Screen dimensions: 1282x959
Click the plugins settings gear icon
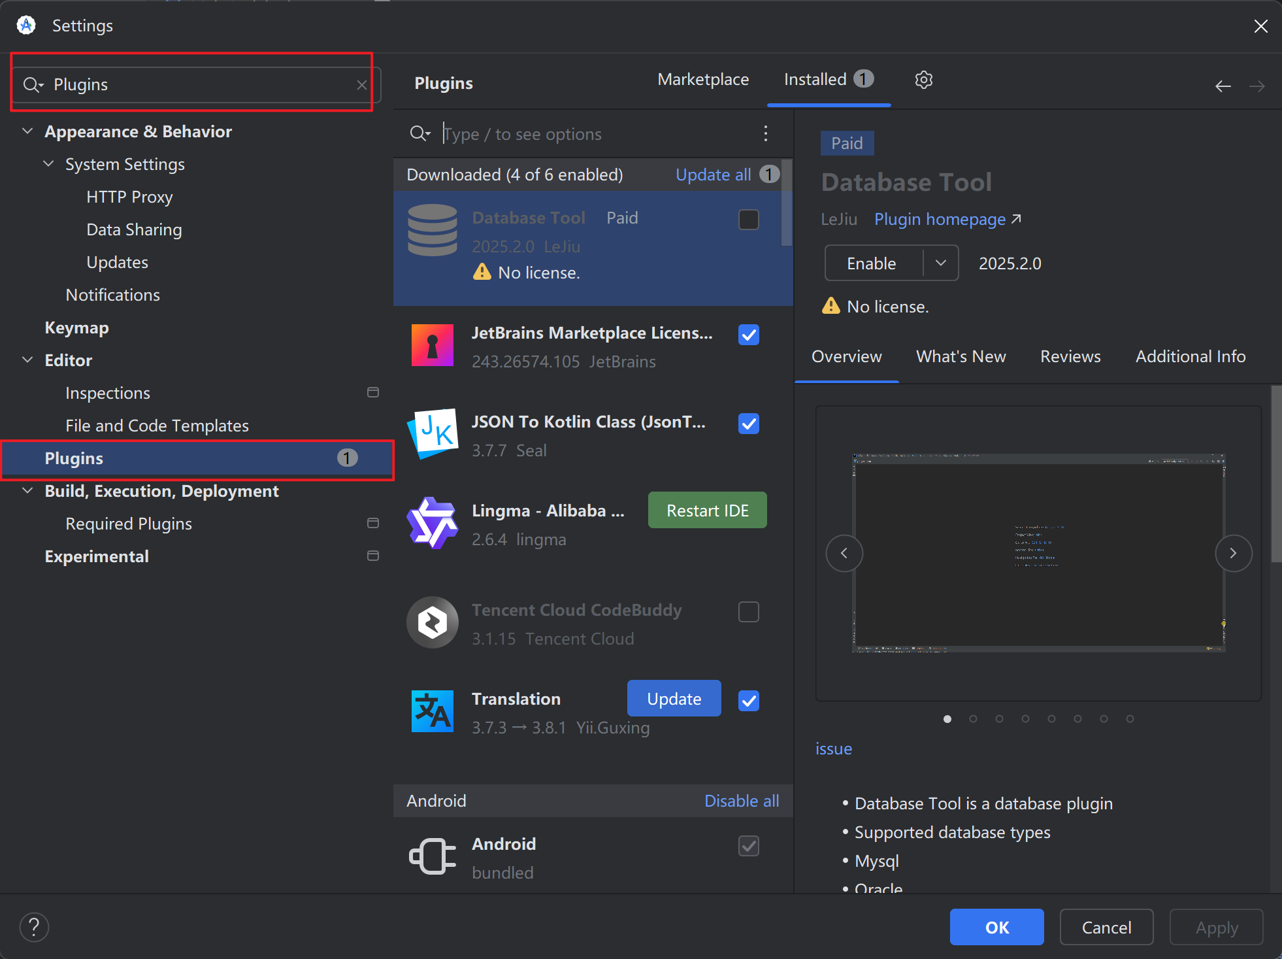click(923, 80)
